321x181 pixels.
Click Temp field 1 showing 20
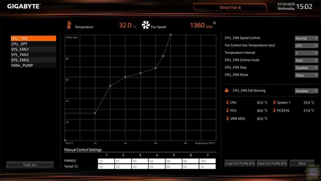tap(106, 167)
